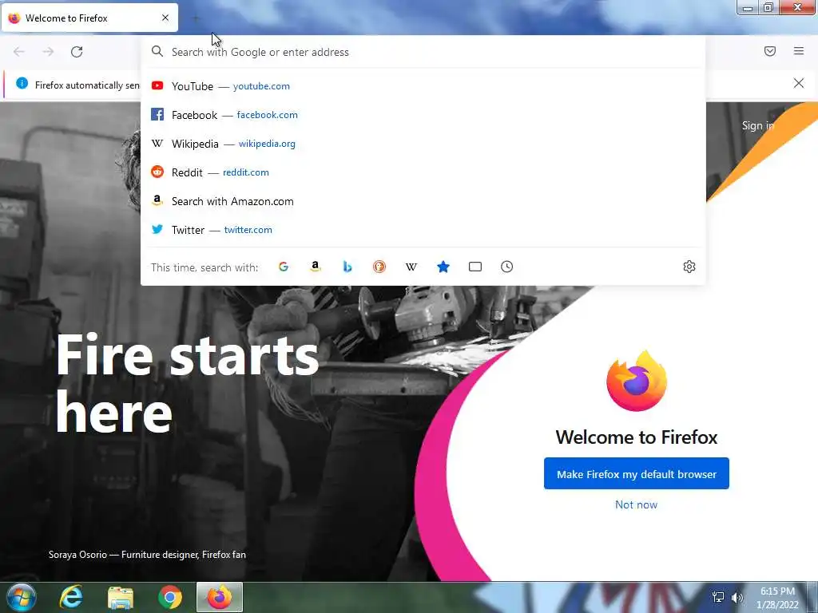This screenshot has width=818, height=613.
Task: Select the Twitter suggestion
Action: coord(423,230)
